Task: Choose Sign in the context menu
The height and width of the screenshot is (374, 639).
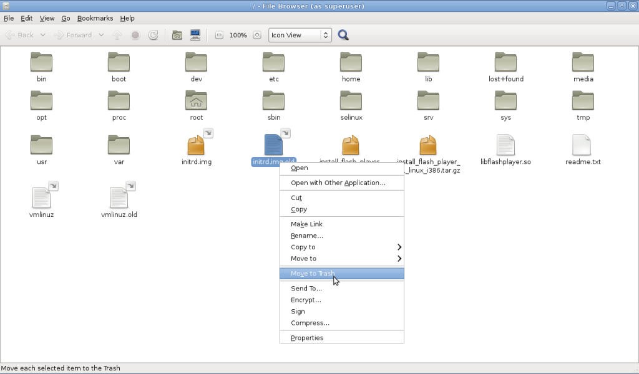Action: [341, 311]
